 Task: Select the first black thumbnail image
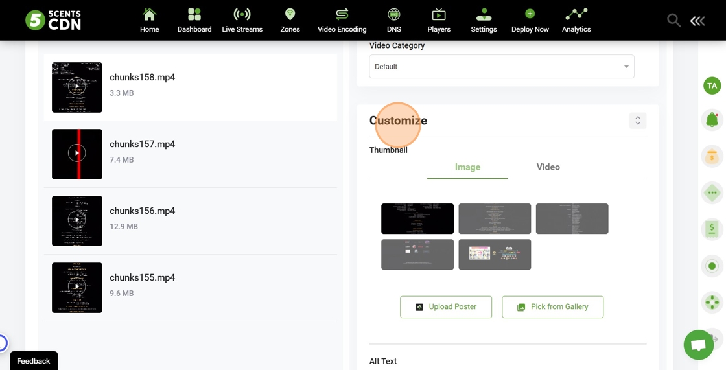pyautogui.click(x=417, y=218)
